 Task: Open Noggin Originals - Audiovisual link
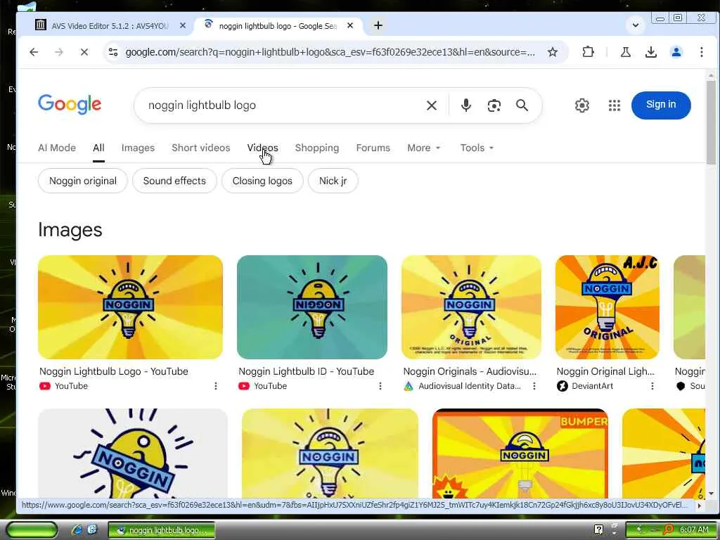[x=470, y=371]
